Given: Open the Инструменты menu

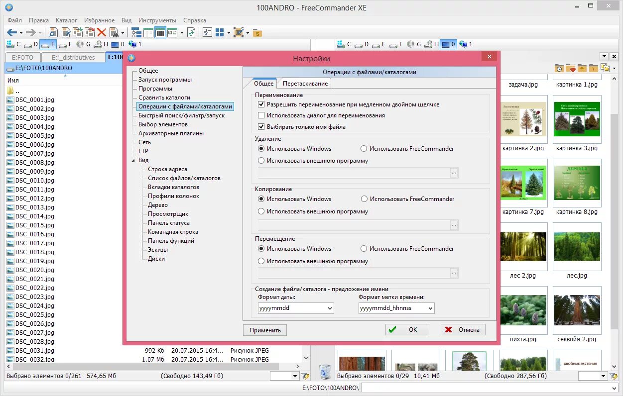Looking at the screenshot, I should (157, 20).
